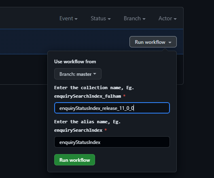Image resolution: width=214 pixels, height=178 pixels.
Task: Open the Actor filter dropdown
Action: 167,19
